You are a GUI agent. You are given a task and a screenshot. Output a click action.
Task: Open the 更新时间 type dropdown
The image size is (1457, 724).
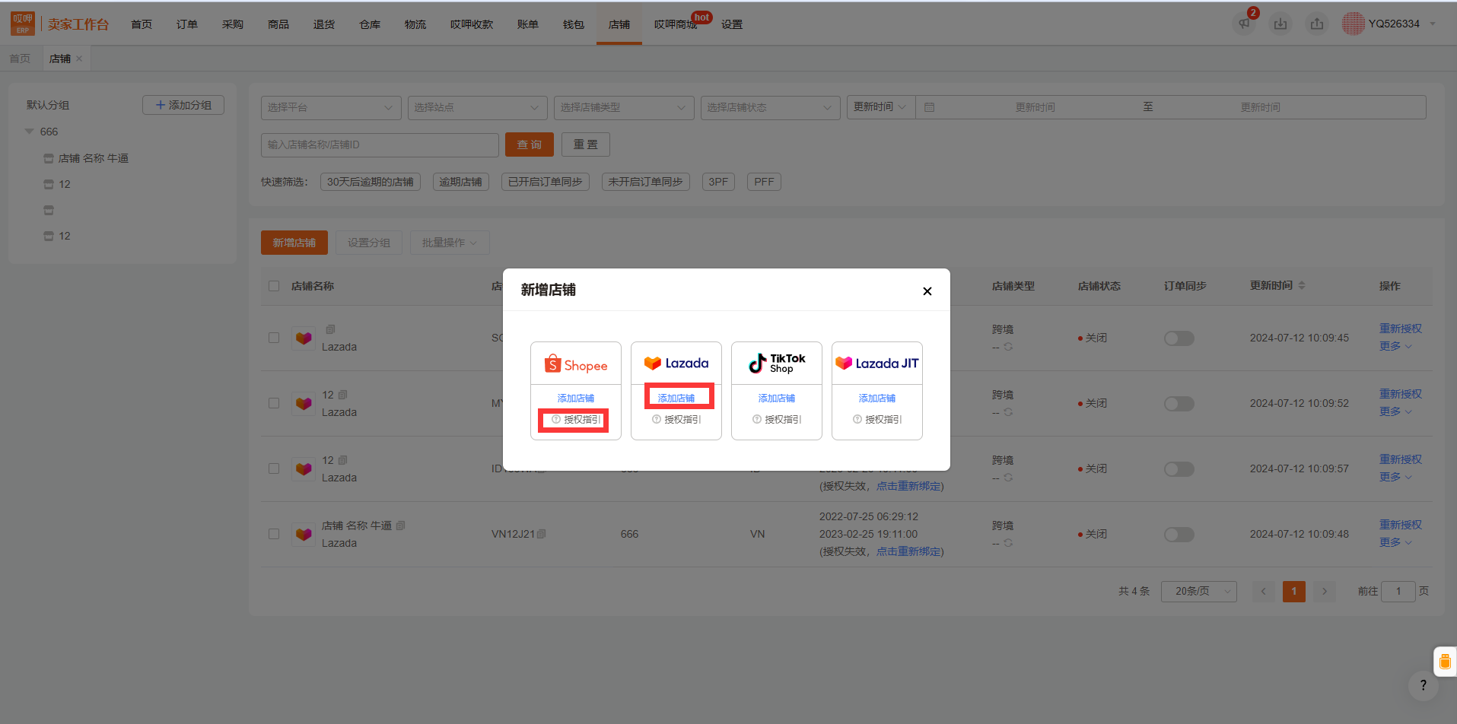(881, 107)
